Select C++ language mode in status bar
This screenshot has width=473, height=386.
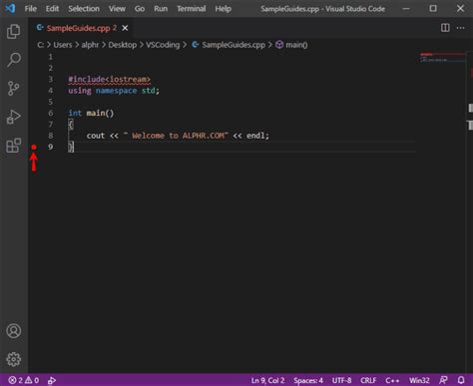(x=392, y=380)
